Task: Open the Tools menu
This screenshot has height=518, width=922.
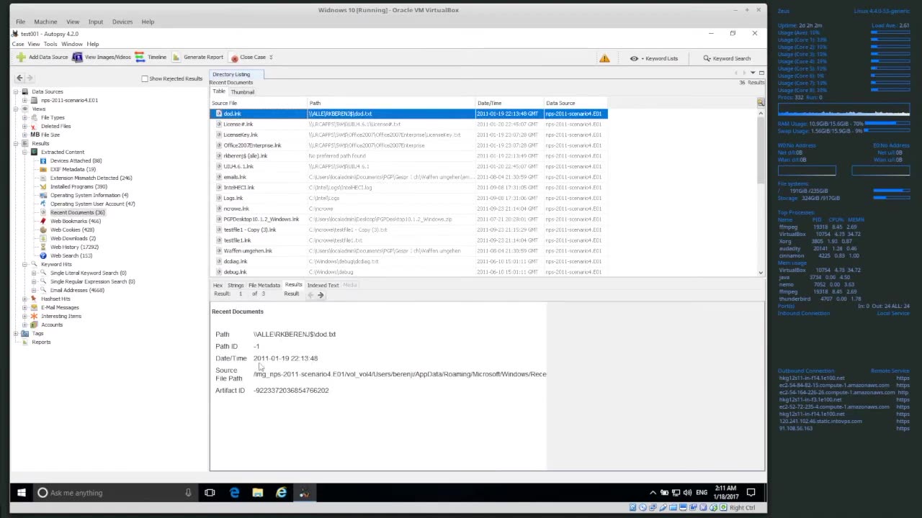Action: [x=50, y=44]
